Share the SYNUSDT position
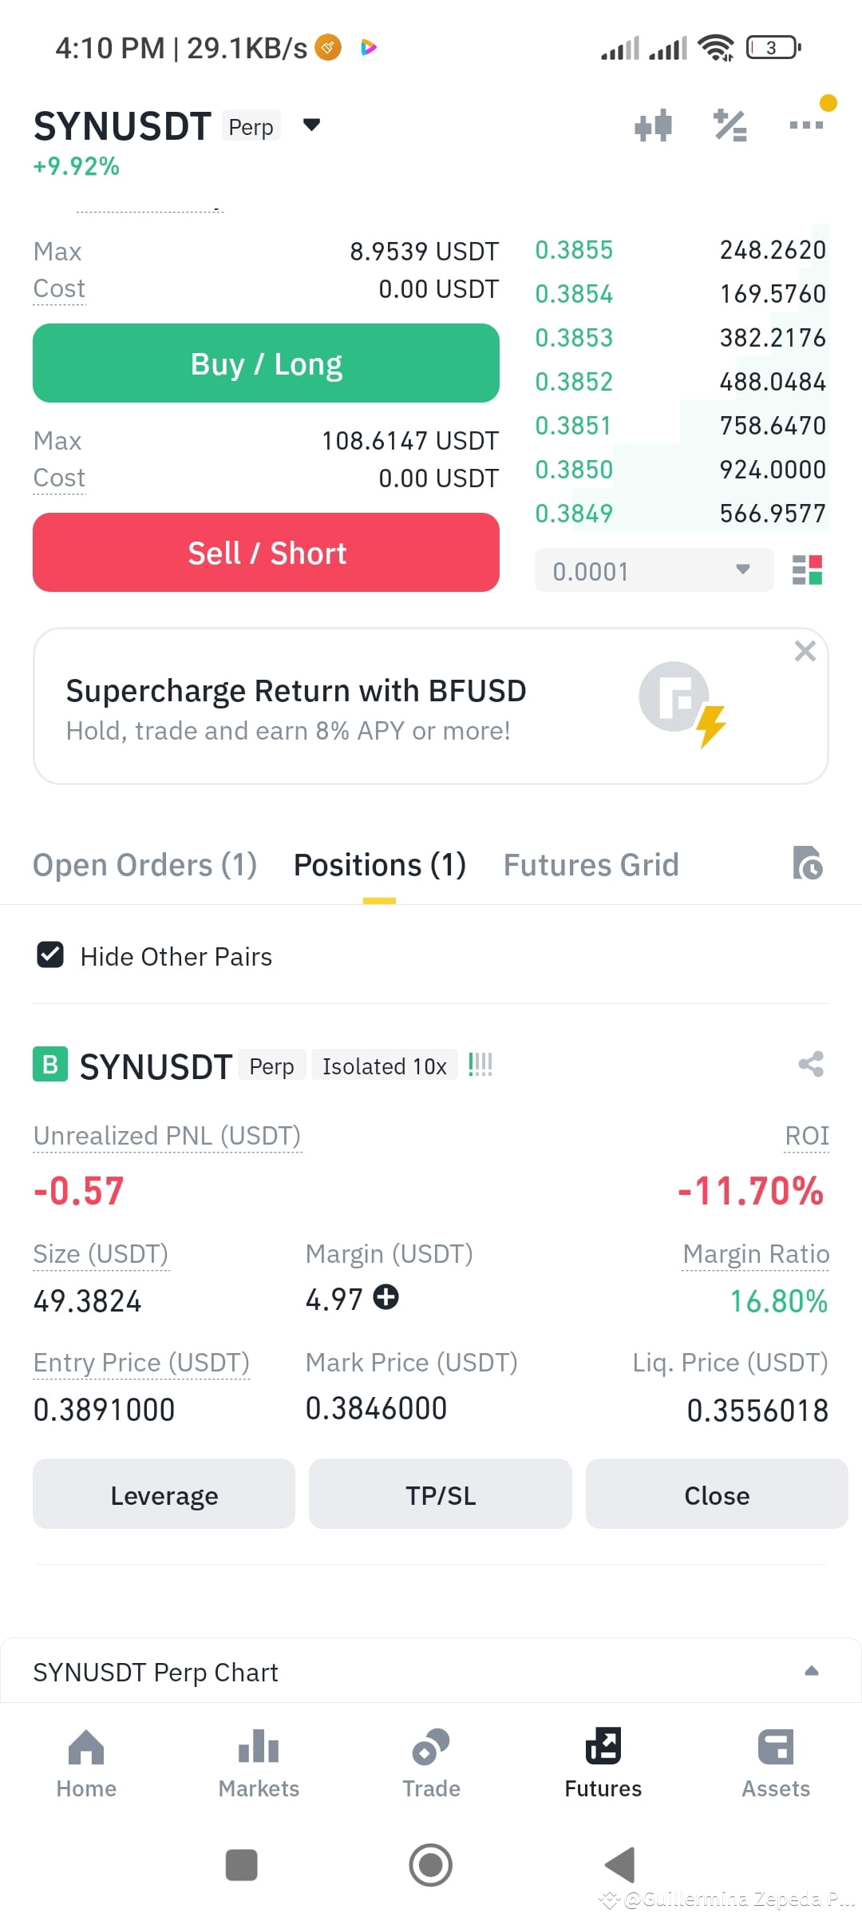The image size is (862, 1917). pos(811,1064)
